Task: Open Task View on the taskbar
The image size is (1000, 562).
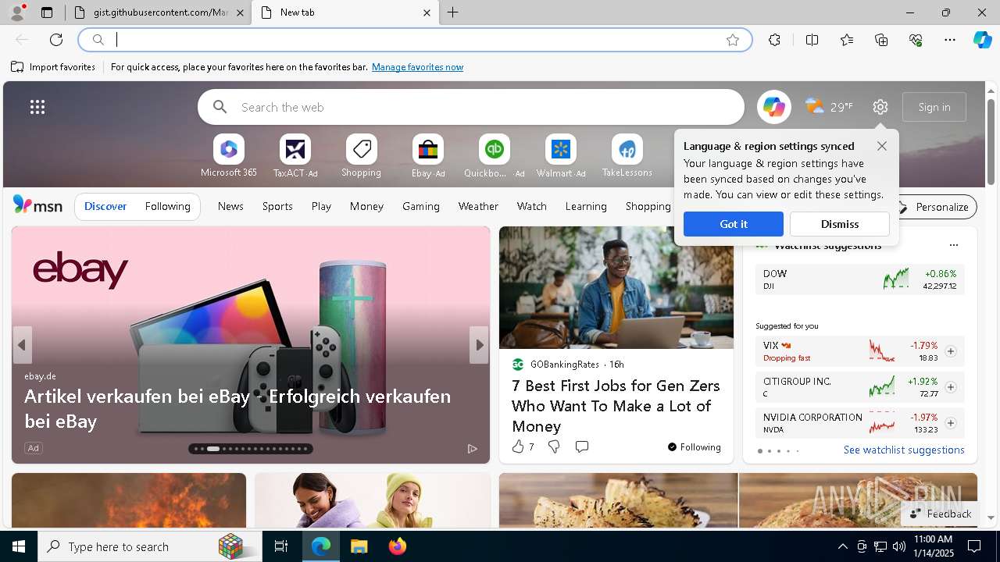Action: point(281,546)
